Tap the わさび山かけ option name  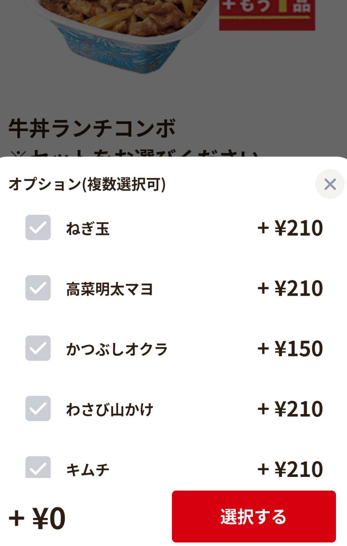click(109, 410)
